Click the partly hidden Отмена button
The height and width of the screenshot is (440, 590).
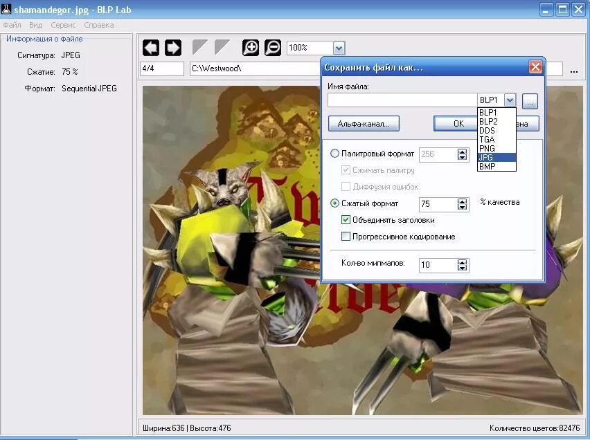[528, 124]
